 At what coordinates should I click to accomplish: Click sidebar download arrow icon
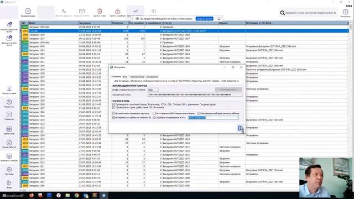[x=9, y=88]
